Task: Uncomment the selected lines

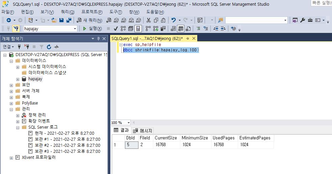Action: click(x=206, y=29)
